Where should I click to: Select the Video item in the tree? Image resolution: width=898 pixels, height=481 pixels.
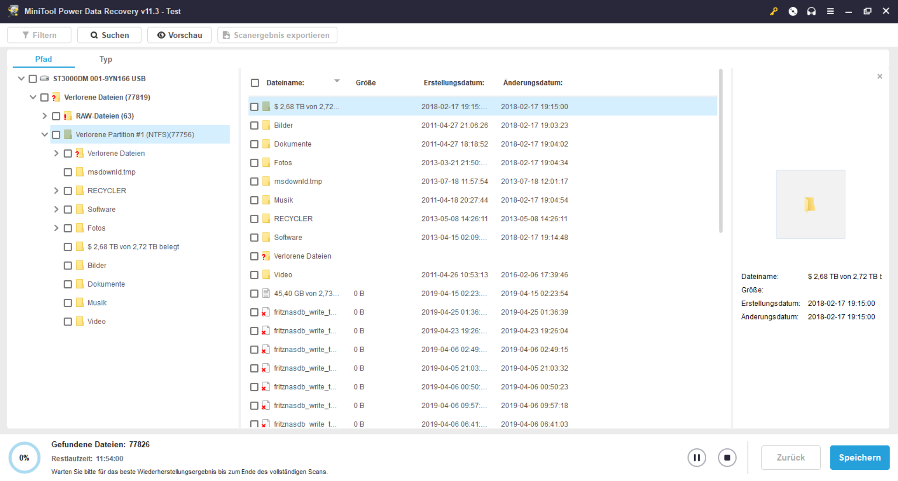(96, 321)
